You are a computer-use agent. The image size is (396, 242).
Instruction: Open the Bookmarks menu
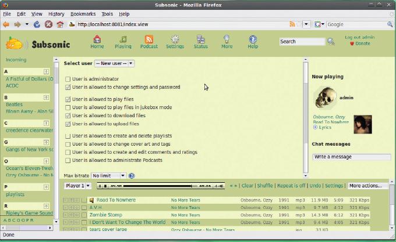[x=83, y=14]
